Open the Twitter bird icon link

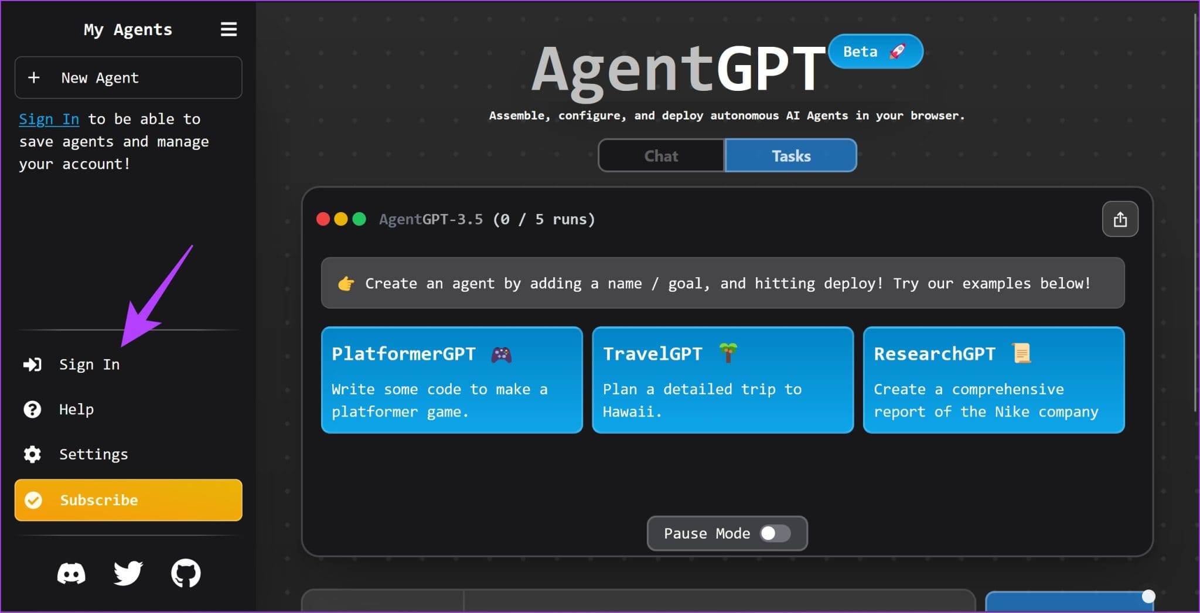128,573
